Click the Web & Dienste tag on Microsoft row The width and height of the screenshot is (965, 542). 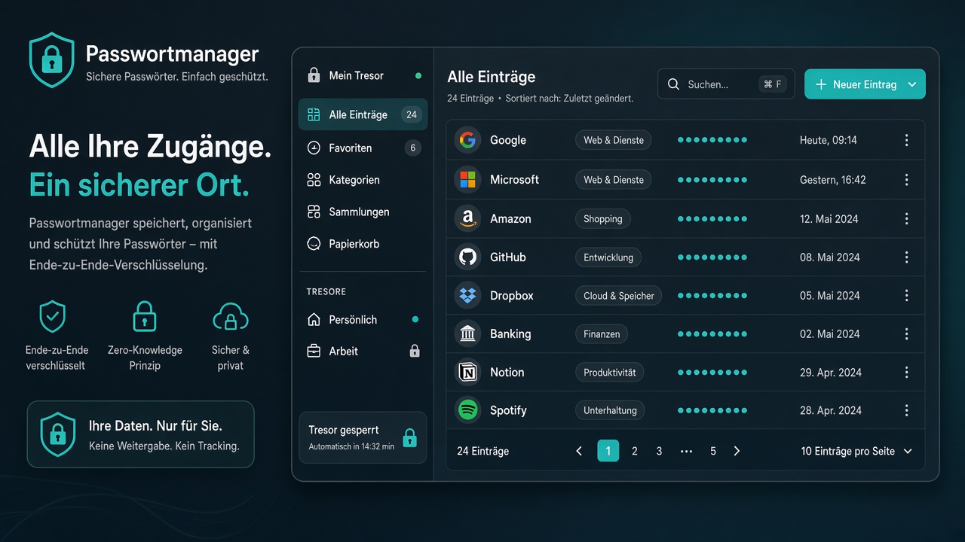pos(613,180)
